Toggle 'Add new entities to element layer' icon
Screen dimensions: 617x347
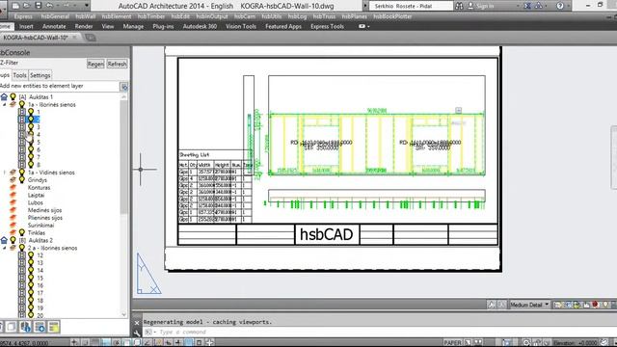coord(124,87)
